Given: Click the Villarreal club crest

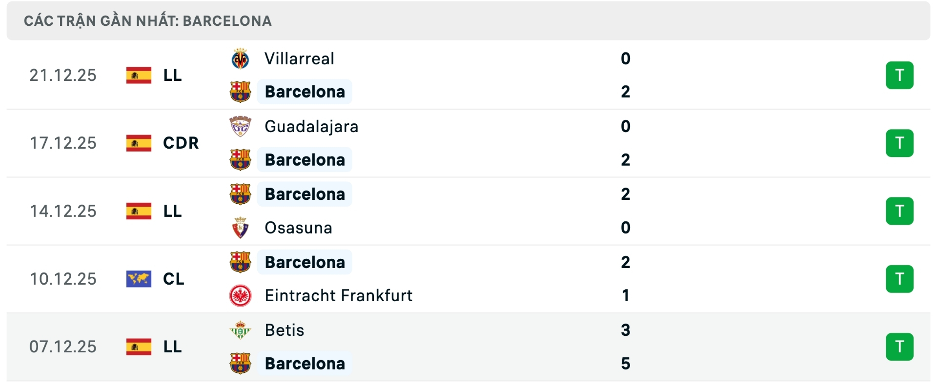Looking at the screenshot, I should [x=240, y=58].
